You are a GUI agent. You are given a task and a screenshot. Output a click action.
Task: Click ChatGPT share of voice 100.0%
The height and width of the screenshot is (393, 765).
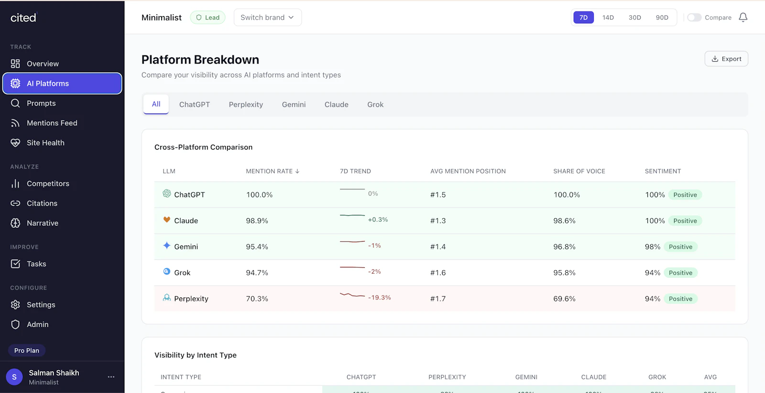point(567,195)
